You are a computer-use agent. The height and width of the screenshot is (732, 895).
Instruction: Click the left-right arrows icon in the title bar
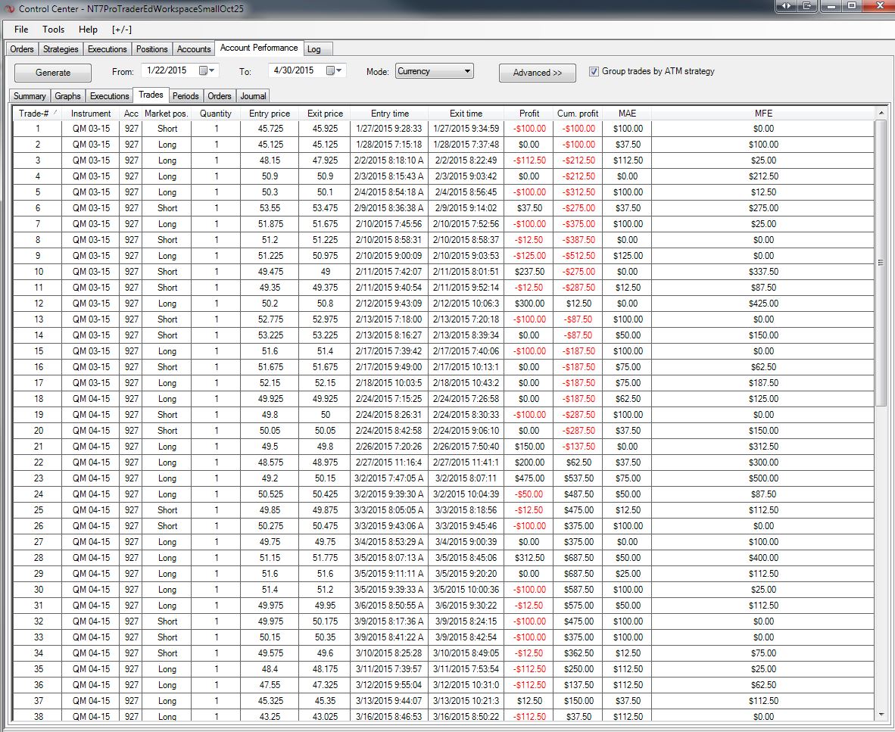787,6
